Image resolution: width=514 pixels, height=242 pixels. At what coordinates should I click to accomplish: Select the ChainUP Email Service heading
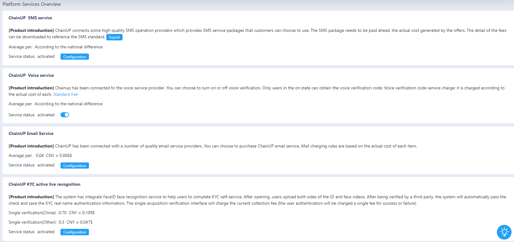tap(31, 133)
